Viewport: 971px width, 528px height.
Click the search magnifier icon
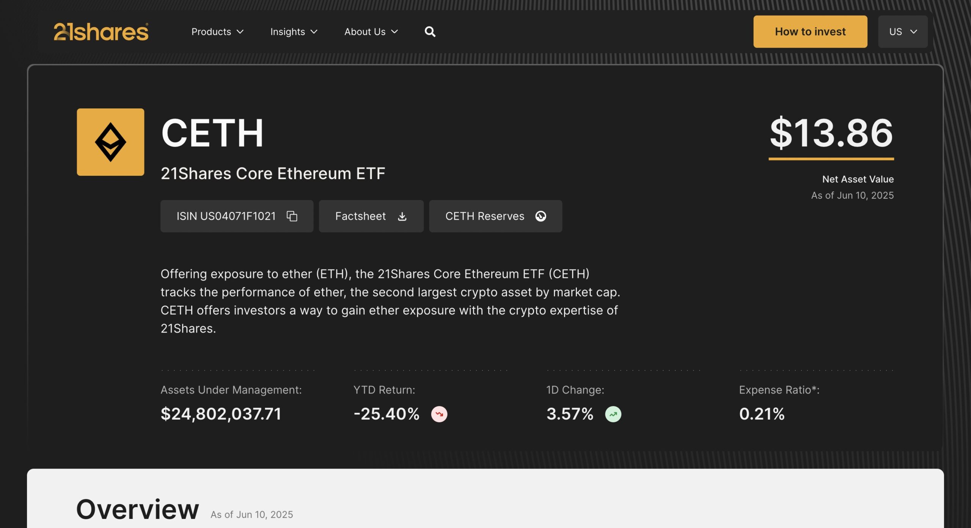point(430,31)
